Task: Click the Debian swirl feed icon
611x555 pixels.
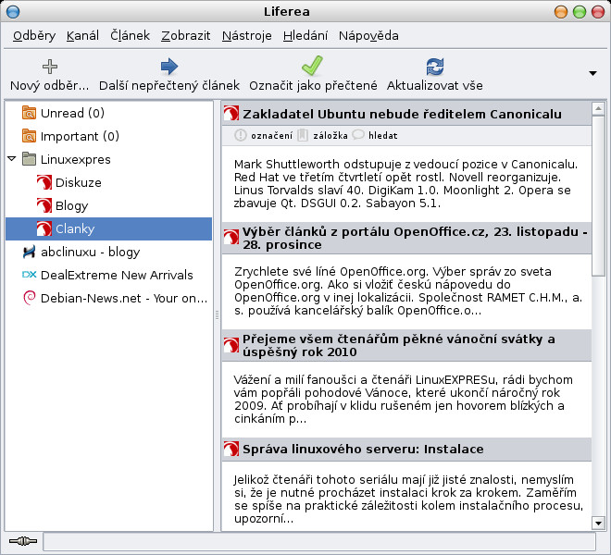Action: tap(30, 298)
